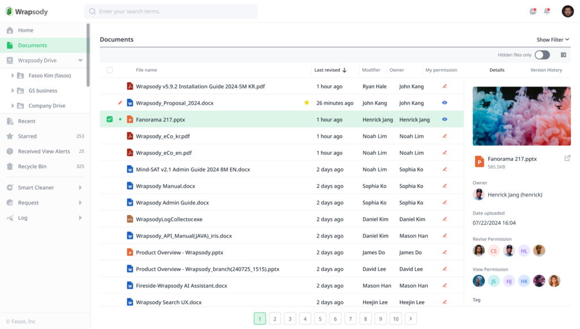Sort by Last revised column
Image resolution: width=580 pixels, height=329 pixels.
coord(330,70)
